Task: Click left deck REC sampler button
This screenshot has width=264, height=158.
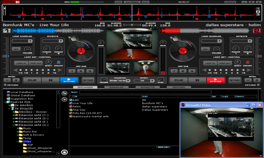Action: pyautogui.click(x=16, y=49)
